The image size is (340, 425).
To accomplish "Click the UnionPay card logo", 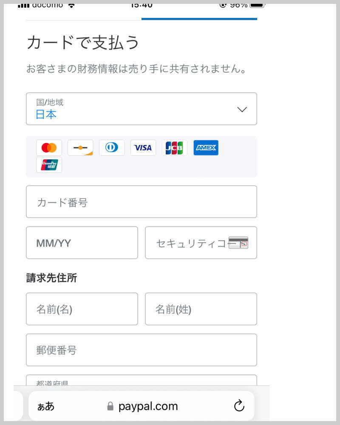I will tap(49, 165).
